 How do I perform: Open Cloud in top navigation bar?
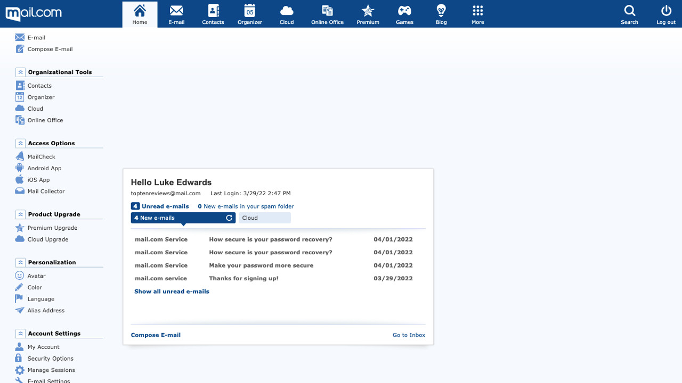(287, 14)
